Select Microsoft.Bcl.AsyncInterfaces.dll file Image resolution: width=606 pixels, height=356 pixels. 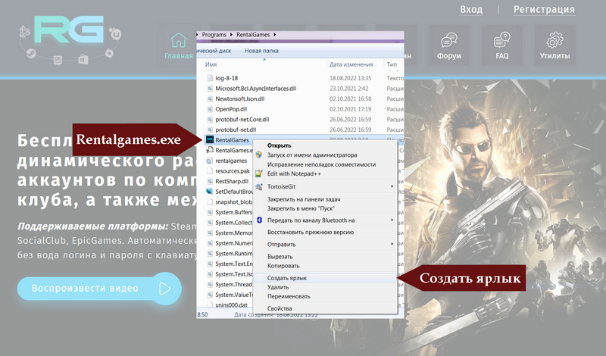point(255,89)
